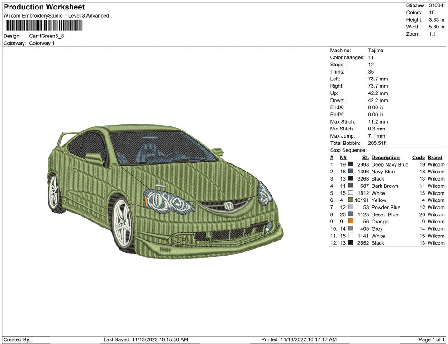Select the Navy Blue thread swatch
This screenshot has height=344, width=448.
(x=351, y=172)
